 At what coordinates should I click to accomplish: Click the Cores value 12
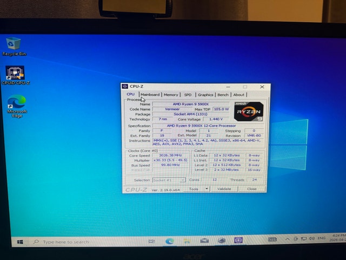click(214, 180)
